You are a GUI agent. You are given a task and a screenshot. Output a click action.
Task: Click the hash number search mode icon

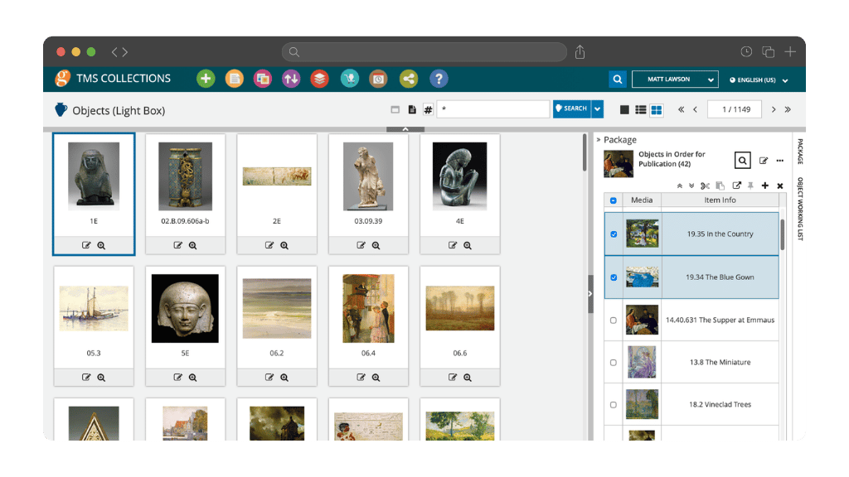429,110
